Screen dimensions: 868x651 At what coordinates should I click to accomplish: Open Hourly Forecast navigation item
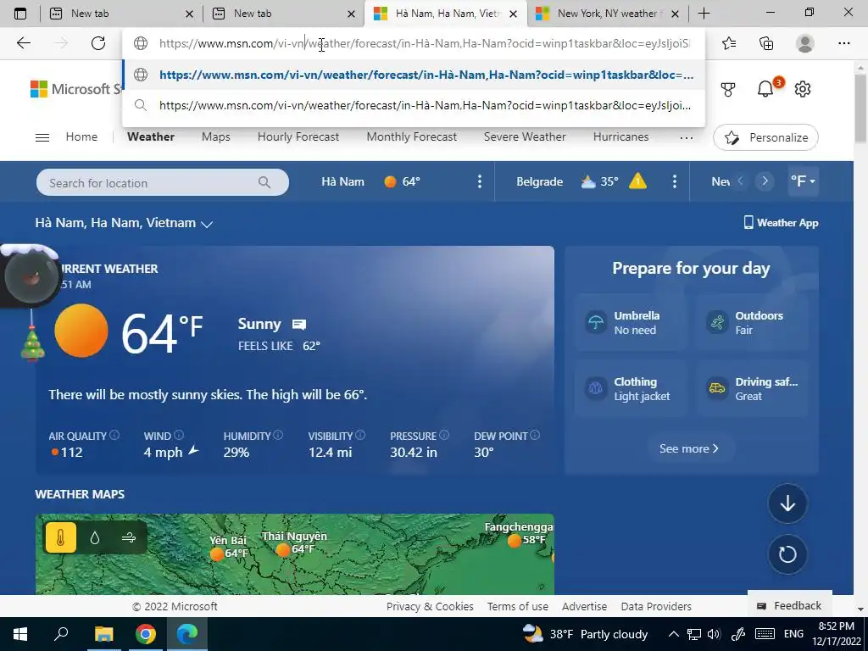pyautogui.click(x=298, y=136)
